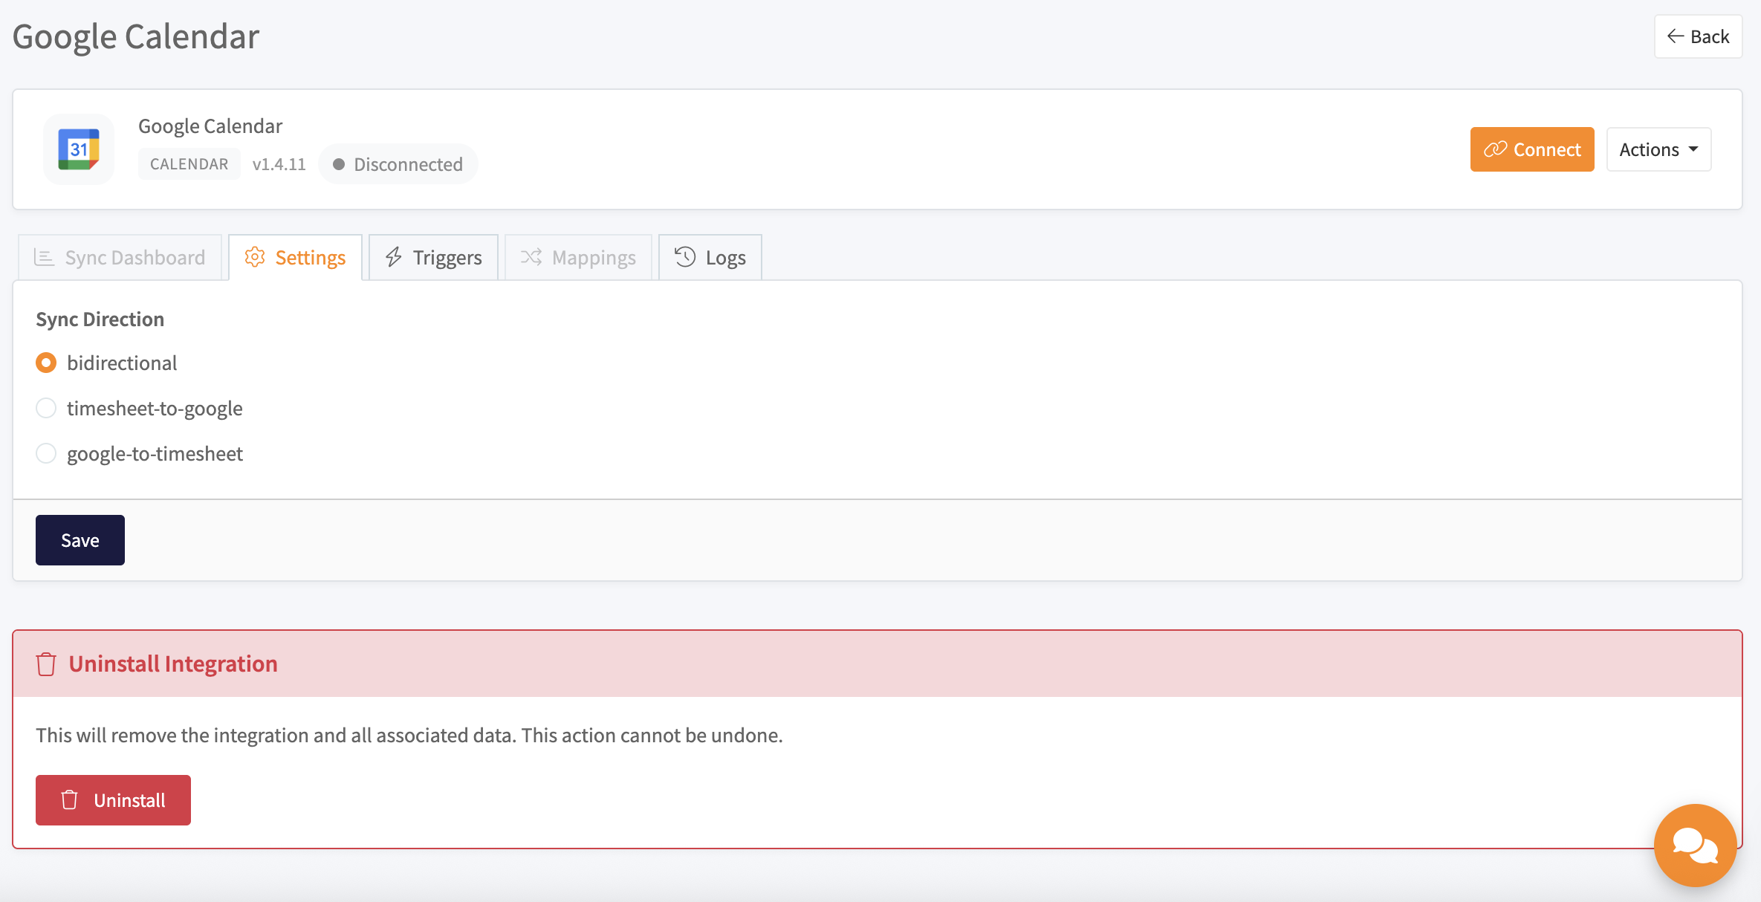
Task: Choose timesheet-to-google sync direction
Action: pyautogui.click(x=46, y=408)
